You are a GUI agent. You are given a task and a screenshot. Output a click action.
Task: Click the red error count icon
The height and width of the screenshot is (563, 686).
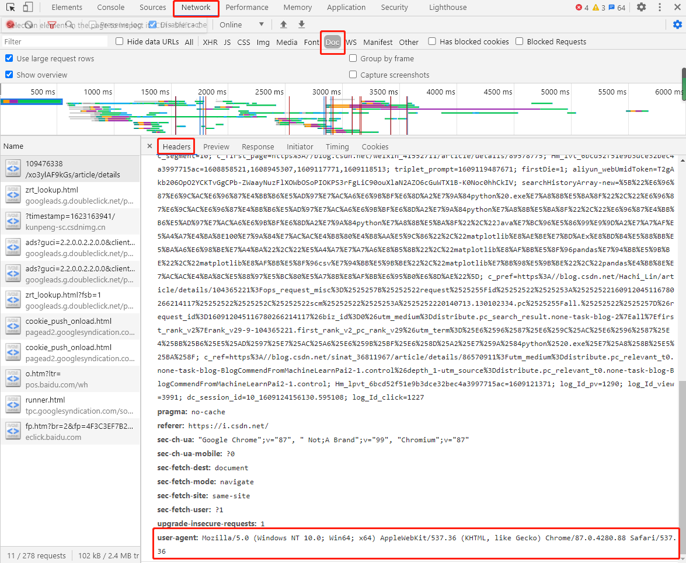coord(579,8)
